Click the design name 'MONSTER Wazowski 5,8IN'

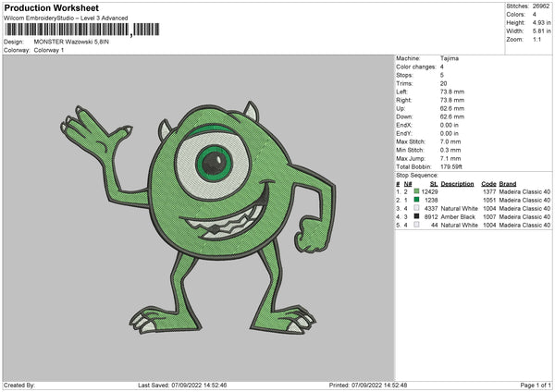coord(71,42)
